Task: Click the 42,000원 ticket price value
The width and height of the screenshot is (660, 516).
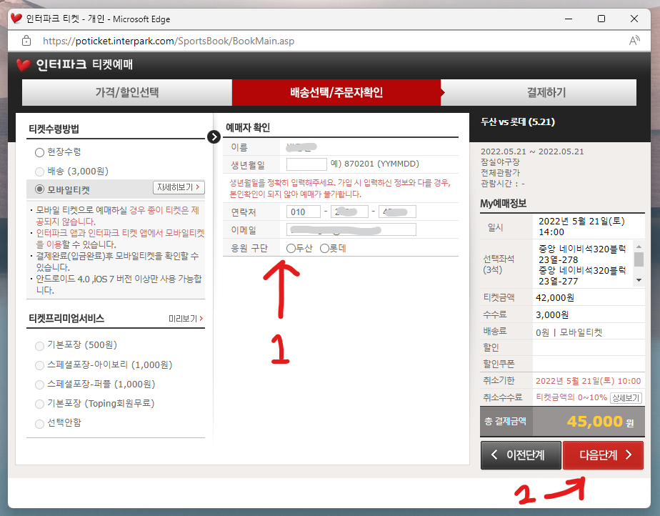Action: tap(555, 298)
